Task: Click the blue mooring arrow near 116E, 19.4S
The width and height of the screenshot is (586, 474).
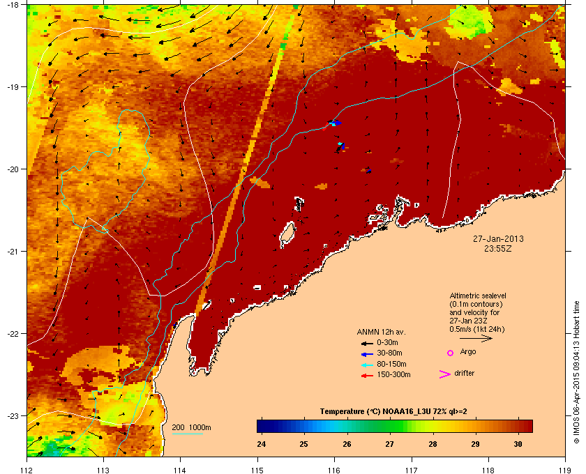Action: tap(335, 123)
